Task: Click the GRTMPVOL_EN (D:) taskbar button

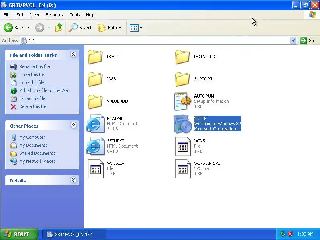Action: (74, 234)
